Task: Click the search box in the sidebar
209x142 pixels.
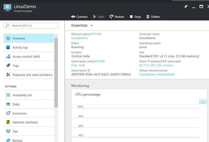Action: (31, 25)
